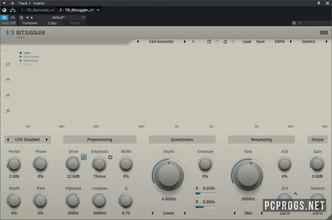
Task: Select next preset after C64 simulator
Action: coord(185,42)
